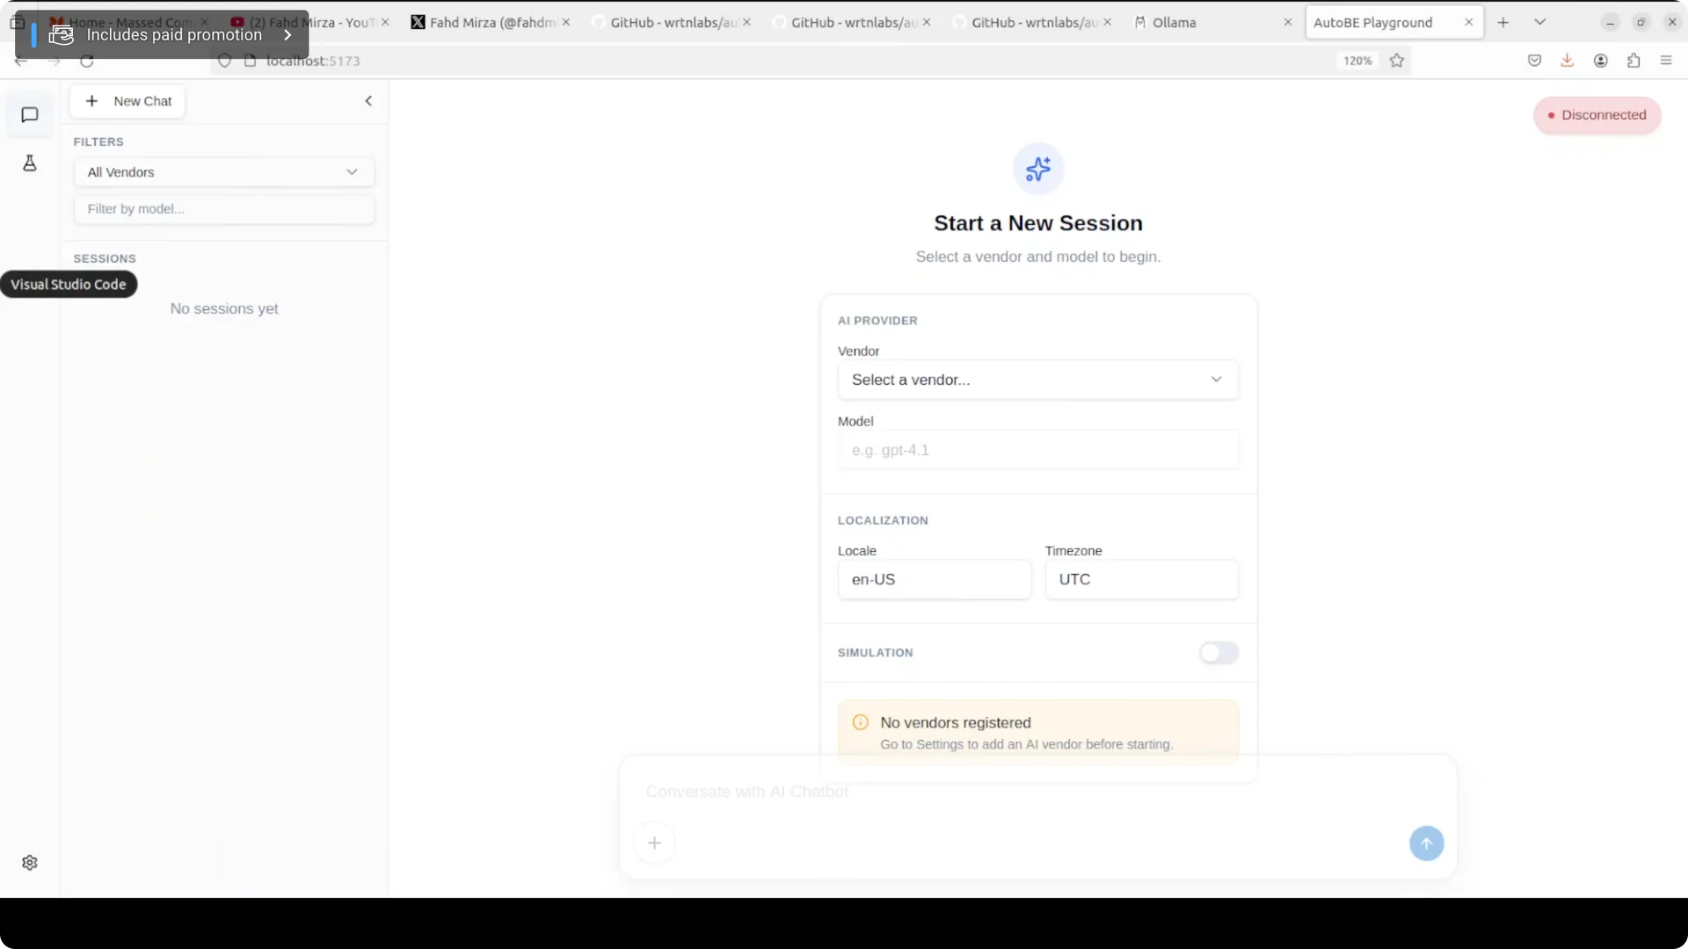Open Firefox account icon

click(1600, 61)
